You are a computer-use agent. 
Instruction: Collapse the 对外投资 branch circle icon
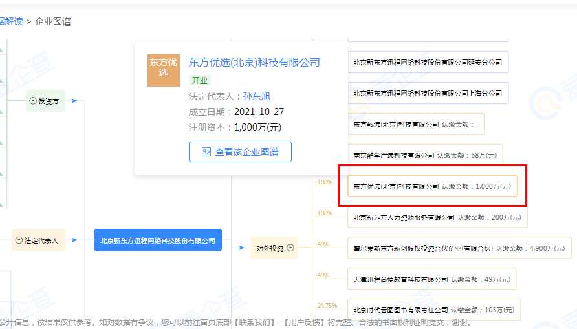click(290, 248)
